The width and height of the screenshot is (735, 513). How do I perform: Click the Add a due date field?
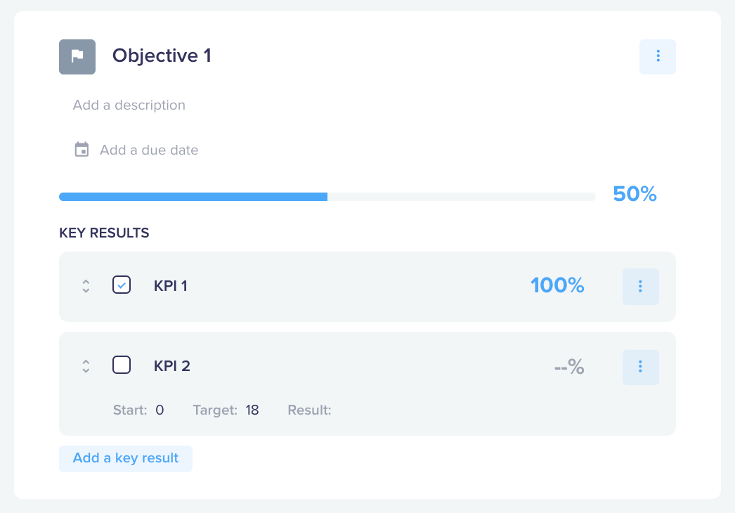pyautogui.click(x=149, y=150)
